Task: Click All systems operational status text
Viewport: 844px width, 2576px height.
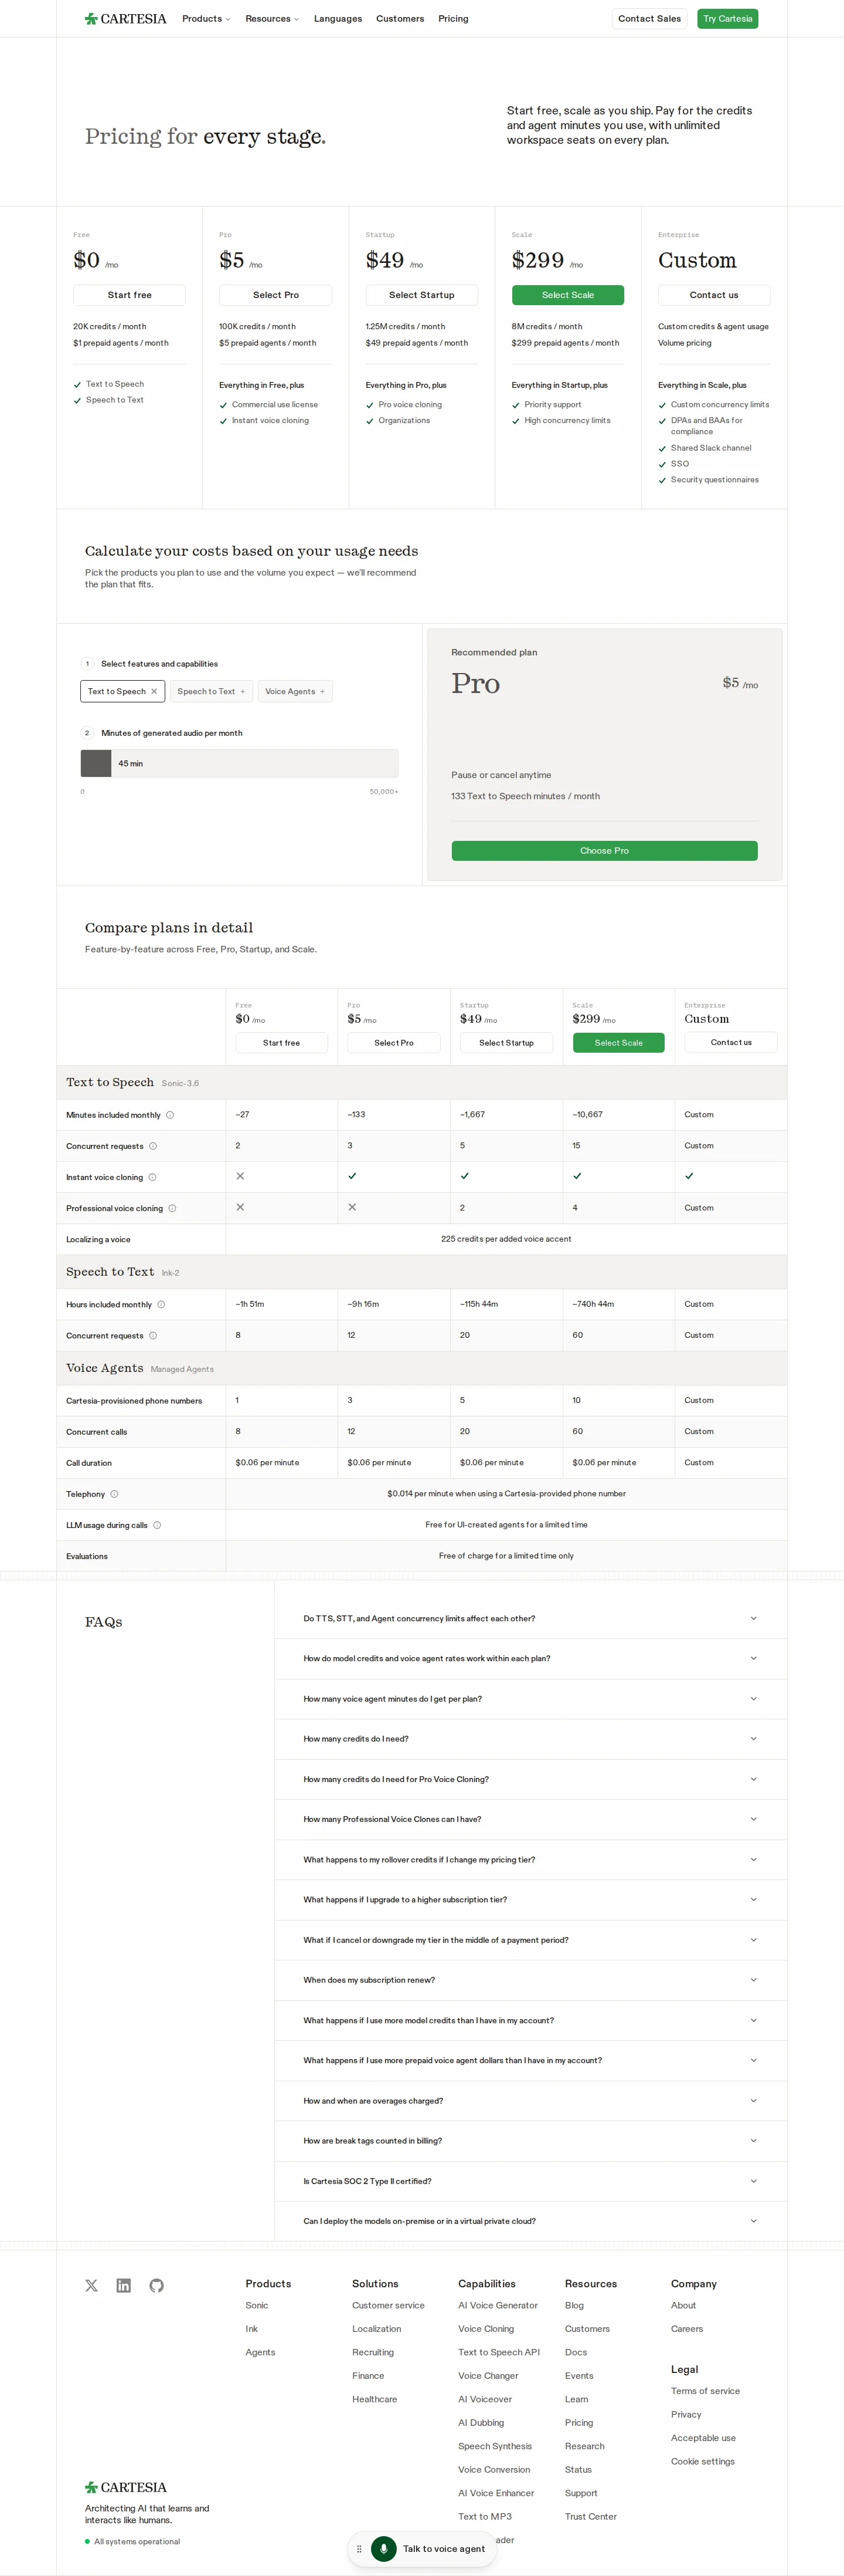Action: (138, 2541)
